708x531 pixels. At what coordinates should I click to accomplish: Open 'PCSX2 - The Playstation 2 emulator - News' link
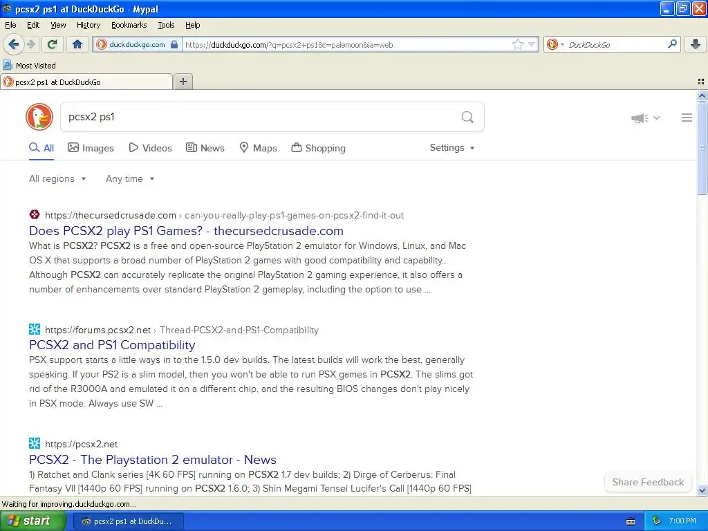pos(153,459)
